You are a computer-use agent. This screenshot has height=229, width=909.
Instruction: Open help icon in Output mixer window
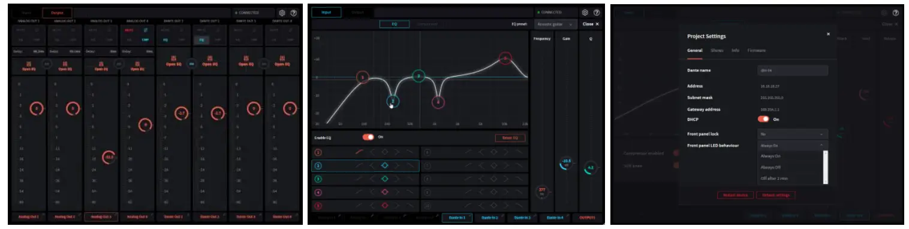click(x=293, y=13)
